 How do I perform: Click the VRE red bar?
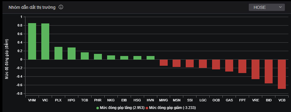(256, 69)
